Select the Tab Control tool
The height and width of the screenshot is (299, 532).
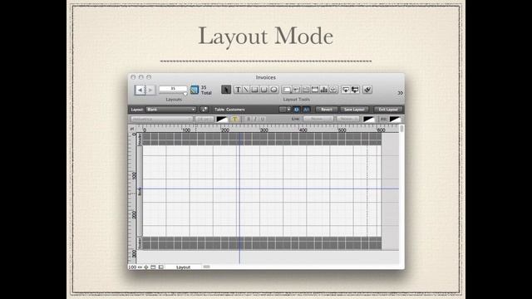(x=305, y=90)
